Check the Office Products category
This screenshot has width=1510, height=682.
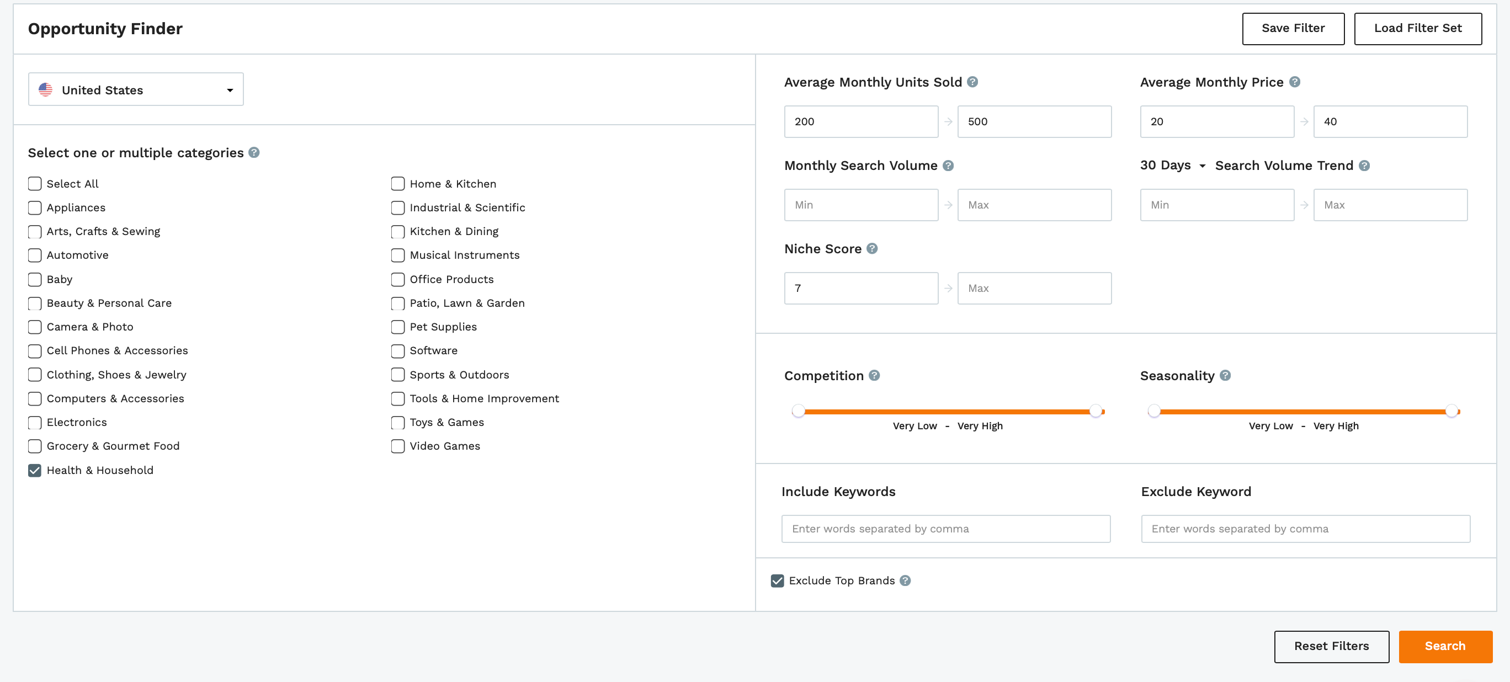coord(397,280)
